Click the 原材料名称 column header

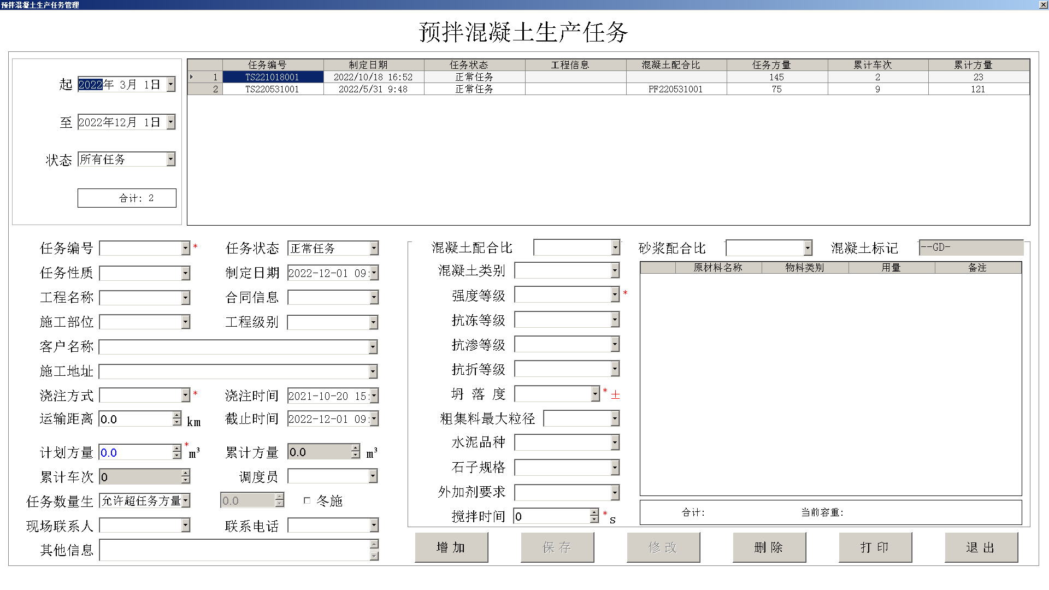pyautogui.click(x=718, y=268)
